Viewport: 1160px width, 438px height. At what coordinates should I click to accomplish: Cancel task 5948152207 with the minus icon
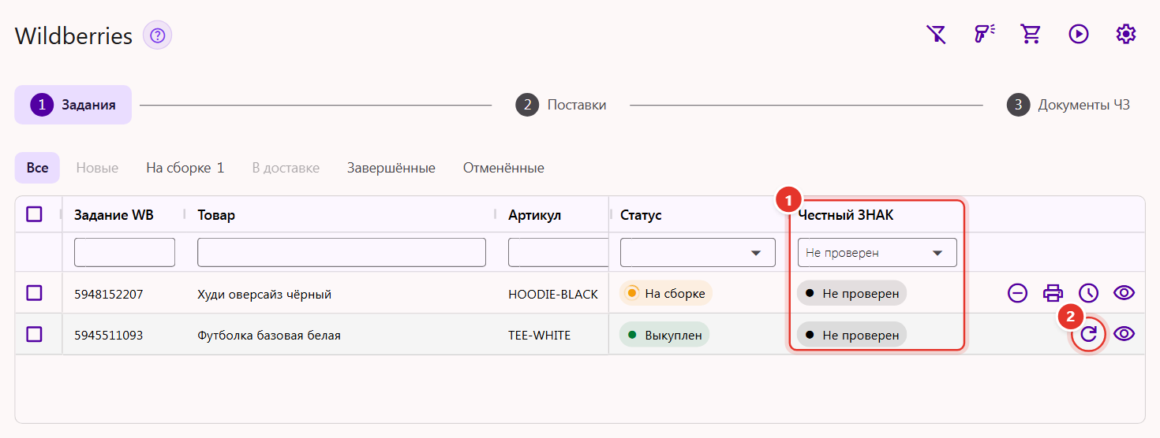tap(1018, 293)
